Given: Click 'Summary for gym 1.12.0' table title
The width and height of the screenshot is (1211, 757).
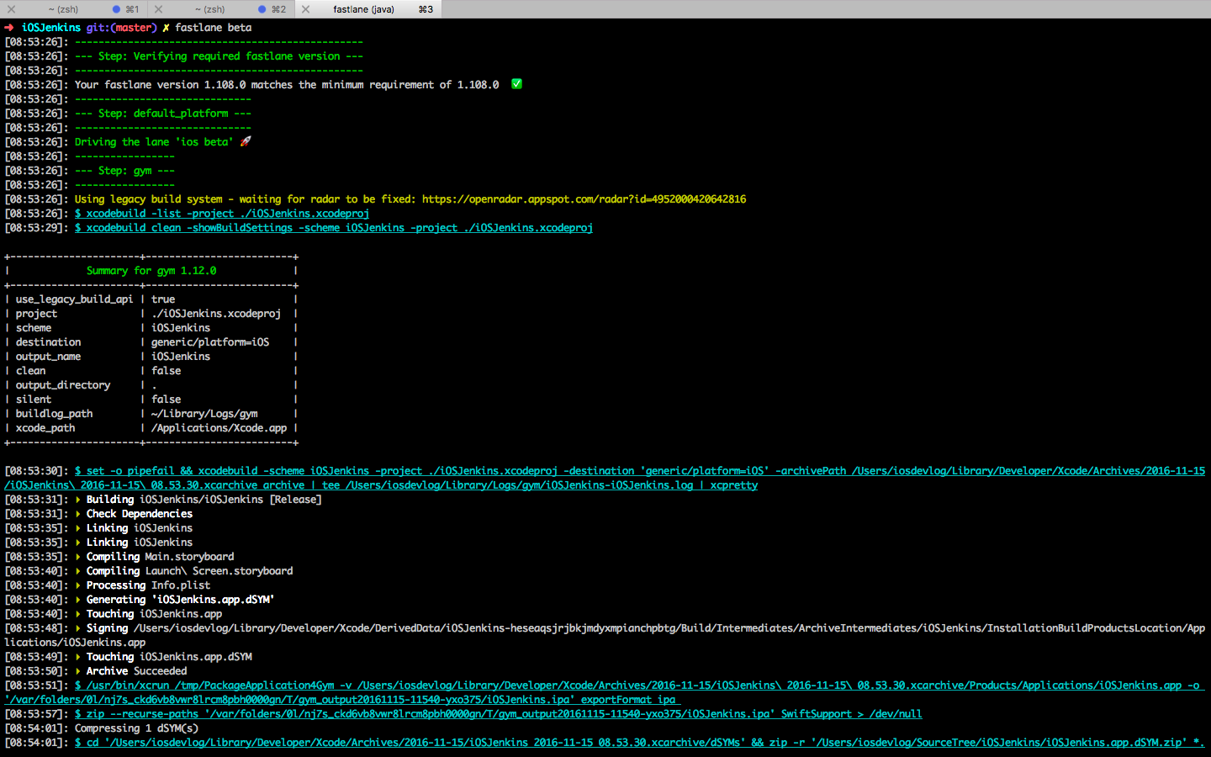Looking at the screenshot, I should click(x=151, y=271).
